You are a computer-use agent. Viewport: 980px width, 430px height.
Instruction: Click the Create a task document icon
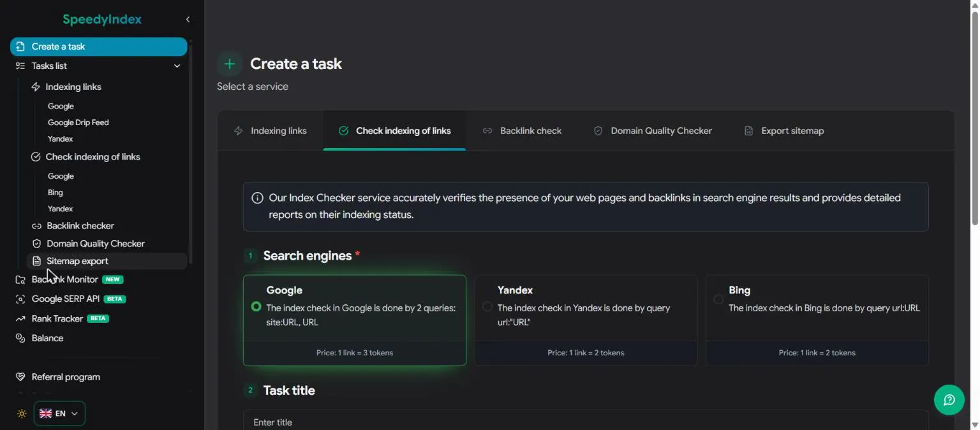20,47
